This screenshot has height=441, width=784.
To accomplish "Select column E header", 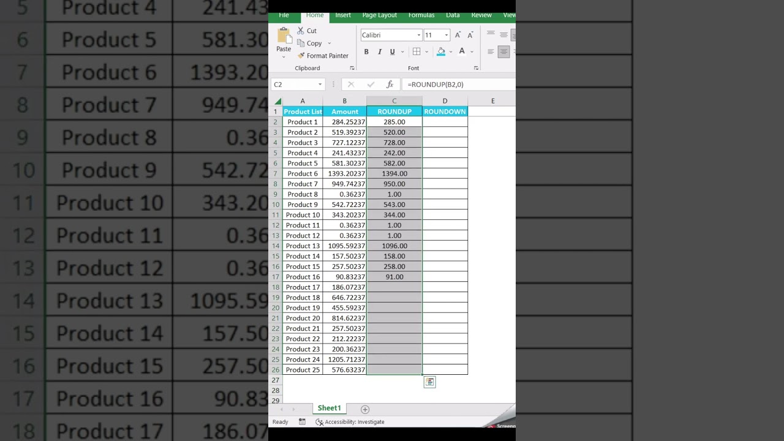I will click(x=492, y=101).
